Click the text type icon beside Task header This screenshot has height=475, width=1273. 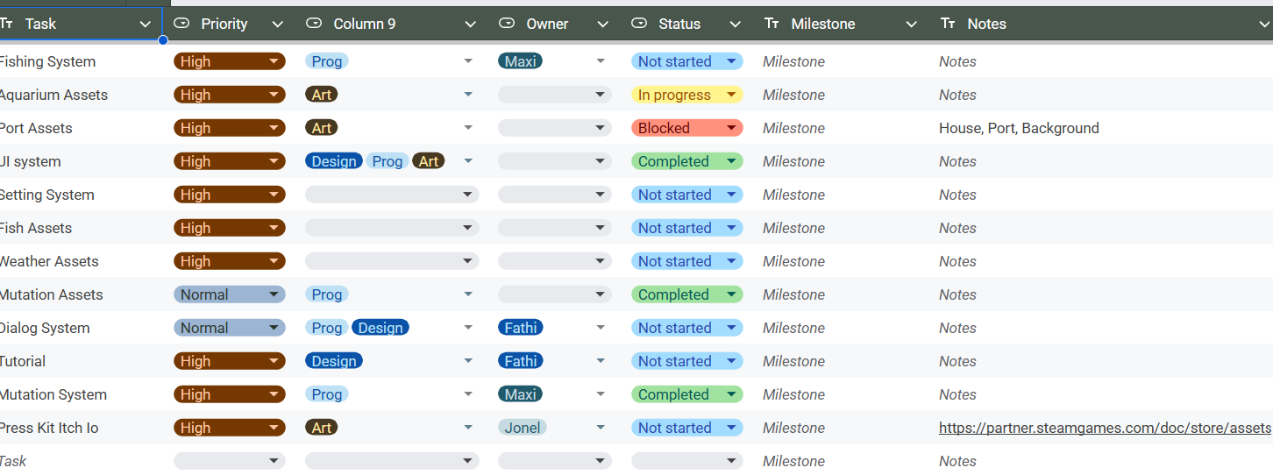pyautogui.click(x=7, y=24)
